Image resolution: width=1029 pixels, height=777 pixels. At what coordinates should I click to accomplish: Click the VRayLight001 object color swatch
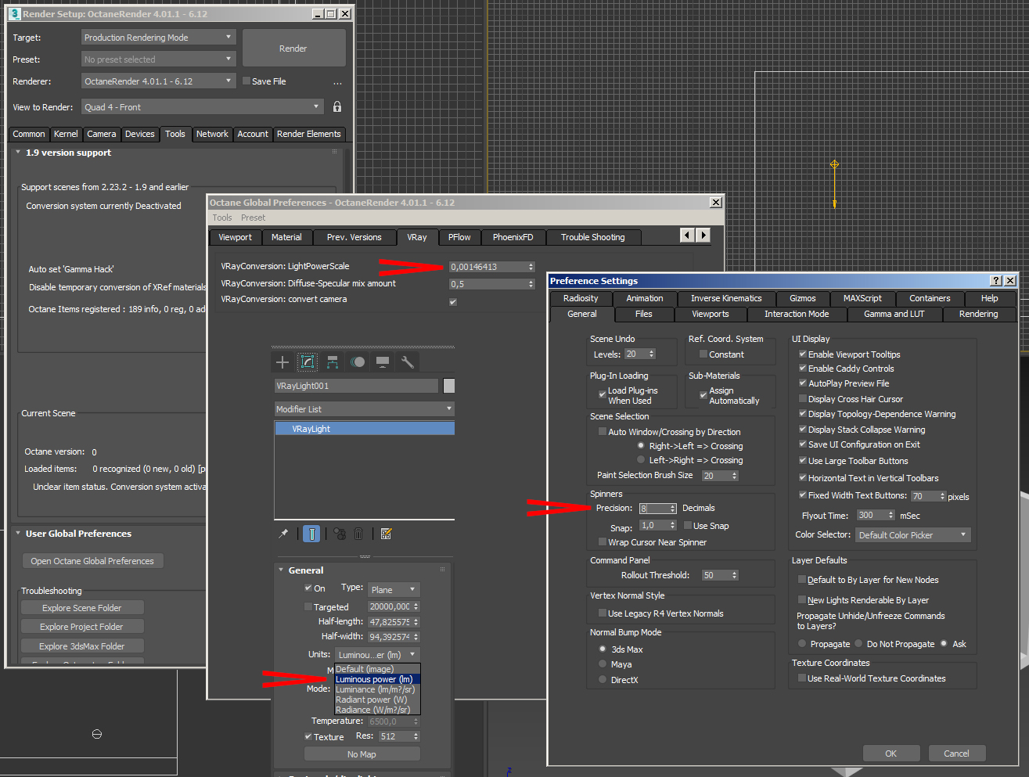(449, 386)
